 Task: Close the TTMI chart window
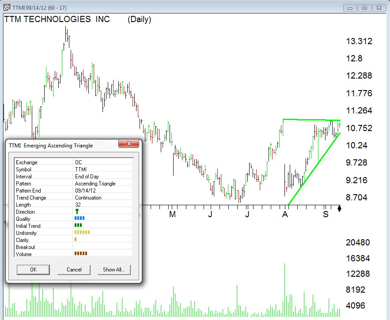[x=379, y=8]
